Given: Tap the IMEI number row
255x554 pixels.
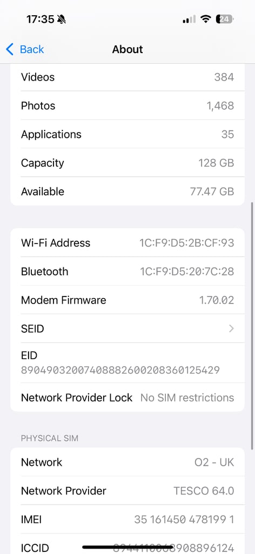Looking at the screenshot, I should (x=127, y=519).
